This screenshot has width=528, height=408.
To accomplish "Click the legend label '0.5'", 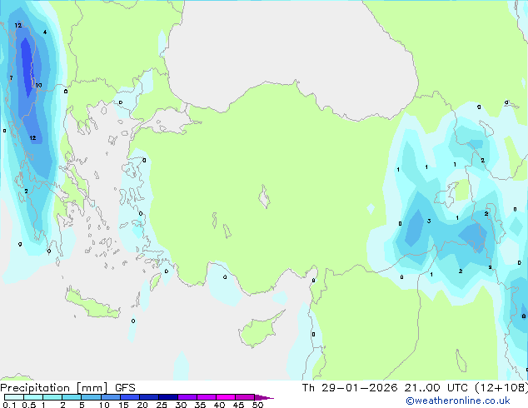I will pos(28,405).
